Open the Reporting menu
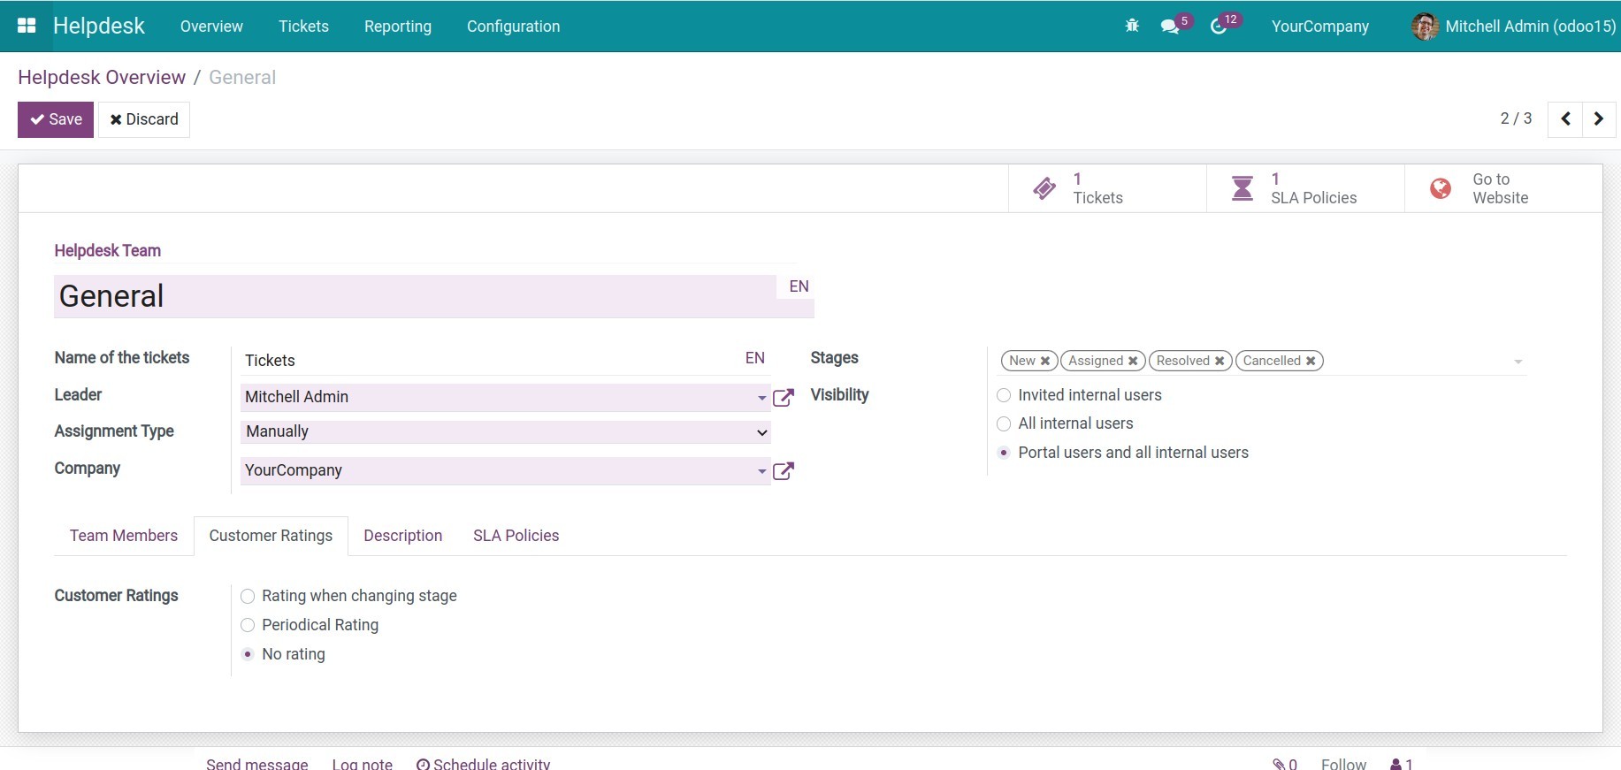Screen dimensions: 1621x770 [397, 27]
